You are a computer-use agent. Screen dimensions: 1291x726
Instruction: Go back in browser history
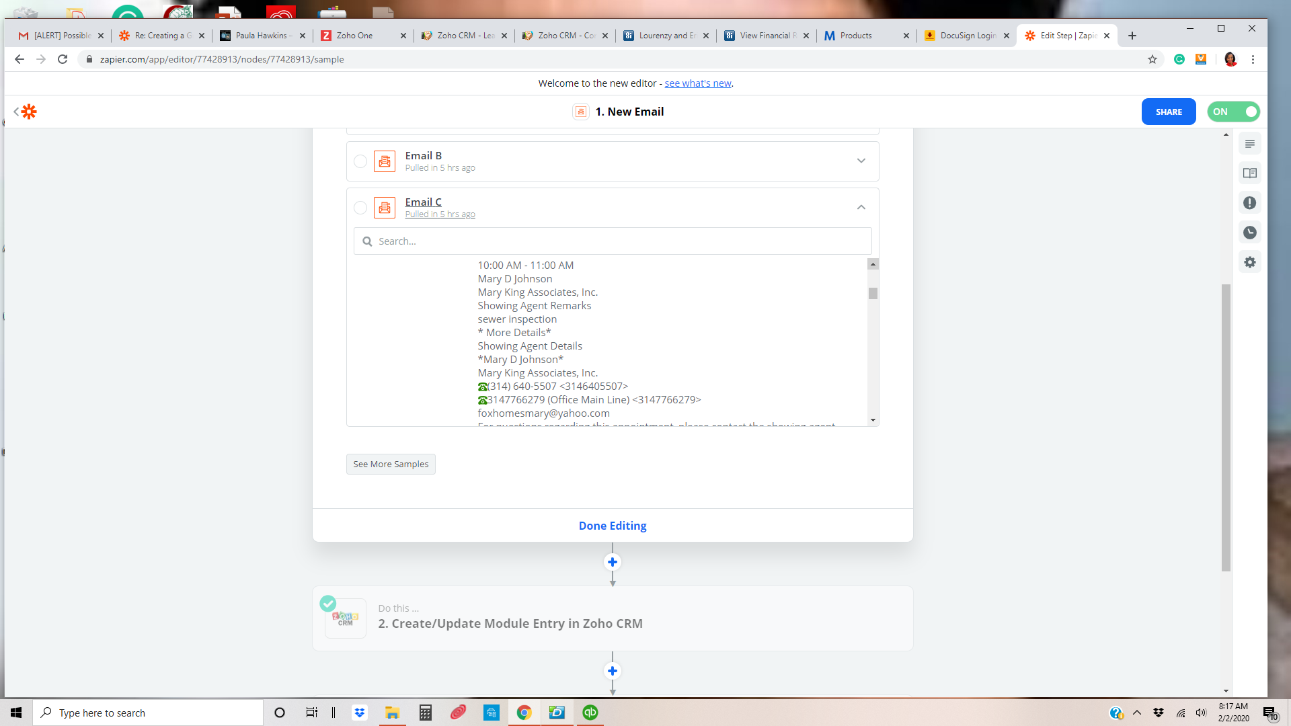pos(19,59)
